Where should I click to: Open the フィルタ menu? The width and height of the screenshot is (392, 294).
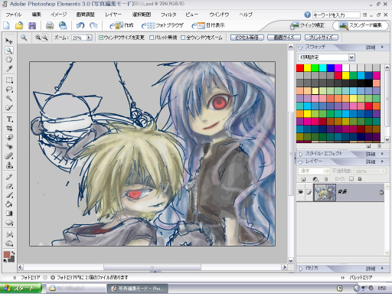(x=168, y=15)
